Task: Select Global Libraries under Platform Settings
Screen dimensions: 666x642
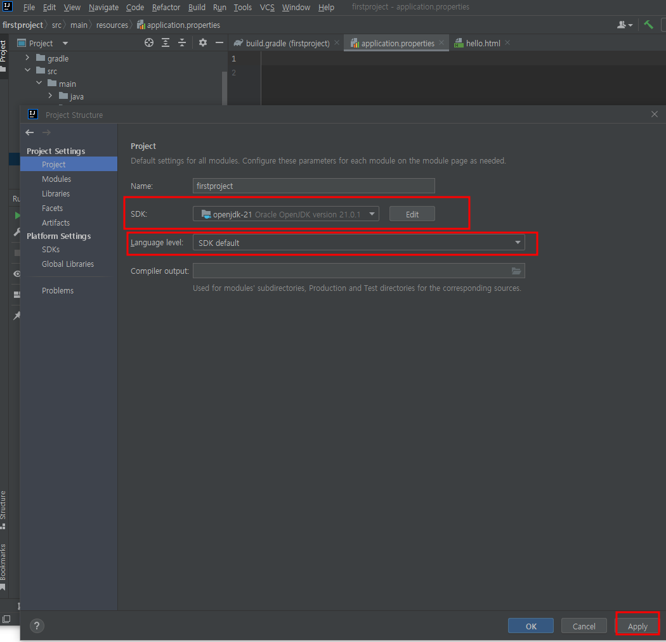Action: (69, 264)
